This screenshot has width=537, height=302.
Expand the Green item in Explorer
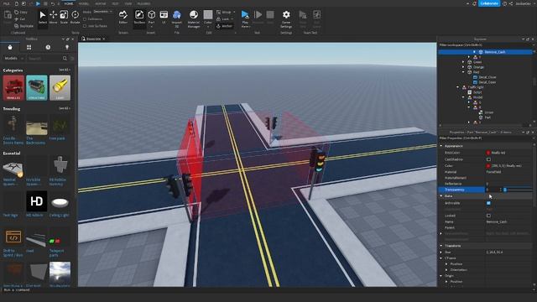(463, 62)
